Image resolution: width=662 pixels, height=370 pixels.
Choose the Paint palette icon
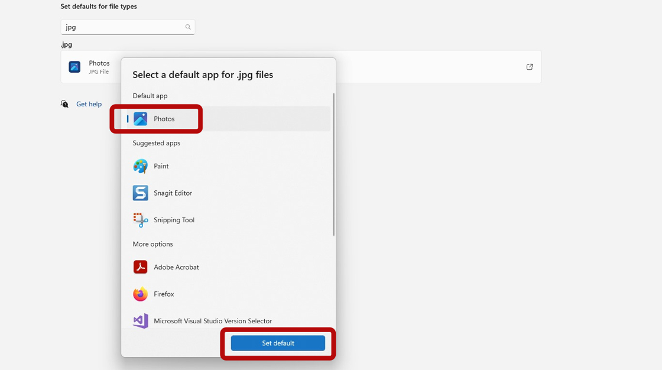click(x=141, y=166)
